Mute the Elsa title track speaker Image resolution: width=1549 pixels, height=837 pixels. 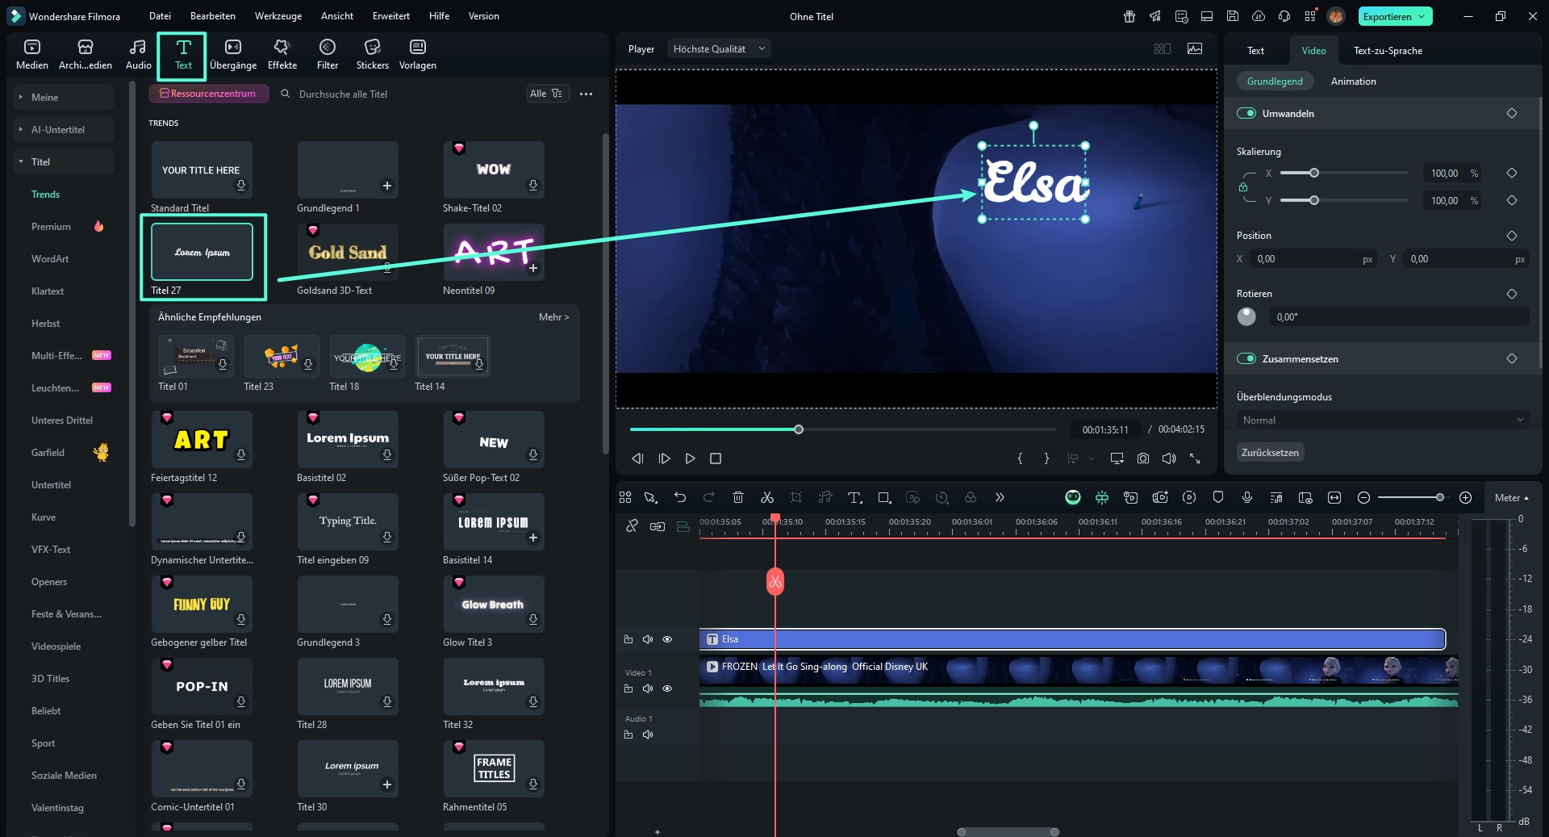(x=647, y=639)
